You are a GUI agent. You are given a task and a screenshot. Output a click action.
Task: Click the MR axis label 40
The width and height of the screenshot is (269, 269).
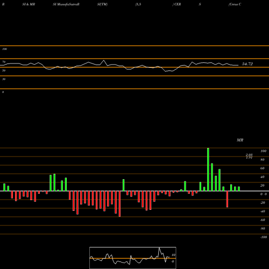pyautogui.click(x=263, y=177)
